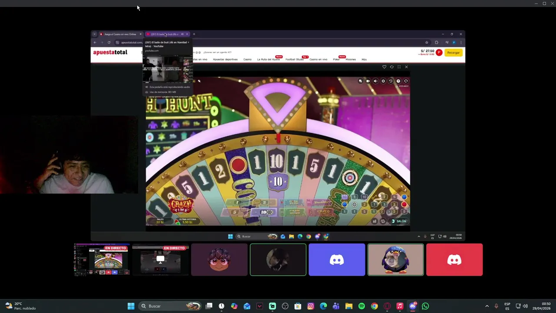556x313 pixels.
Task: Place a bet on the 1 spot
Action: tap(238, 203)
